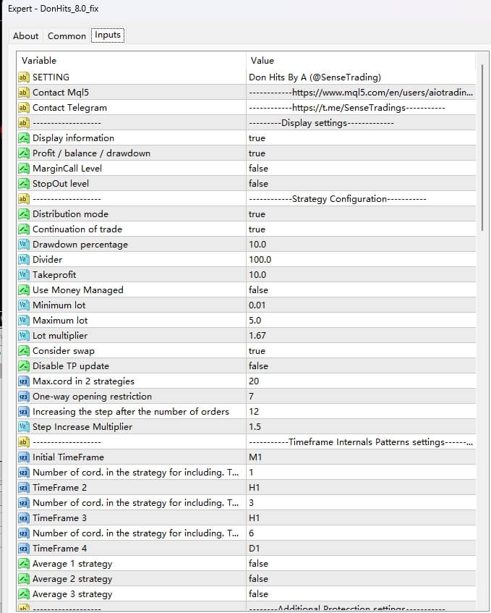Image resolution: width=491 pixels, height=613 pixels.
Task: Click the double-type icon beside Drawdown percentage
Action: click(22, 245)
